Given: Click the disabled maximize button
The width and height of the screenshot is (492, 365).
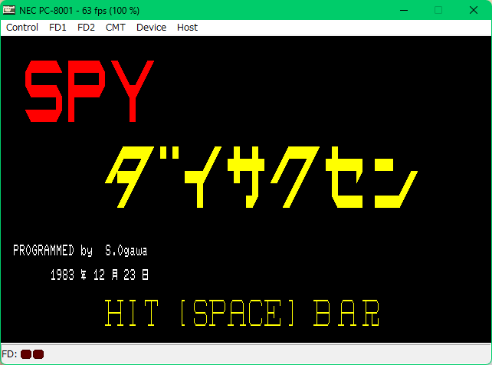Looking at the screenshot, I should 438,10.
